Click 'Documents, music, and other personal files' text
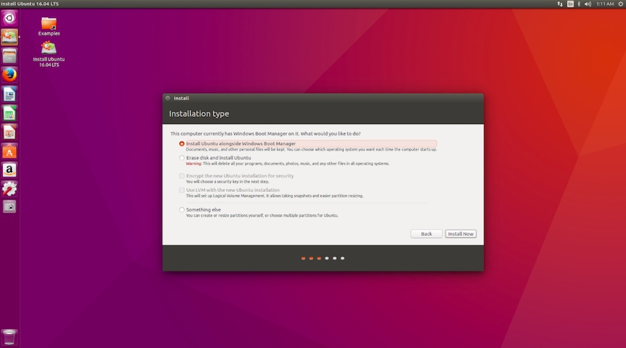Screen dimensions: 626x348 click(311, 150)
